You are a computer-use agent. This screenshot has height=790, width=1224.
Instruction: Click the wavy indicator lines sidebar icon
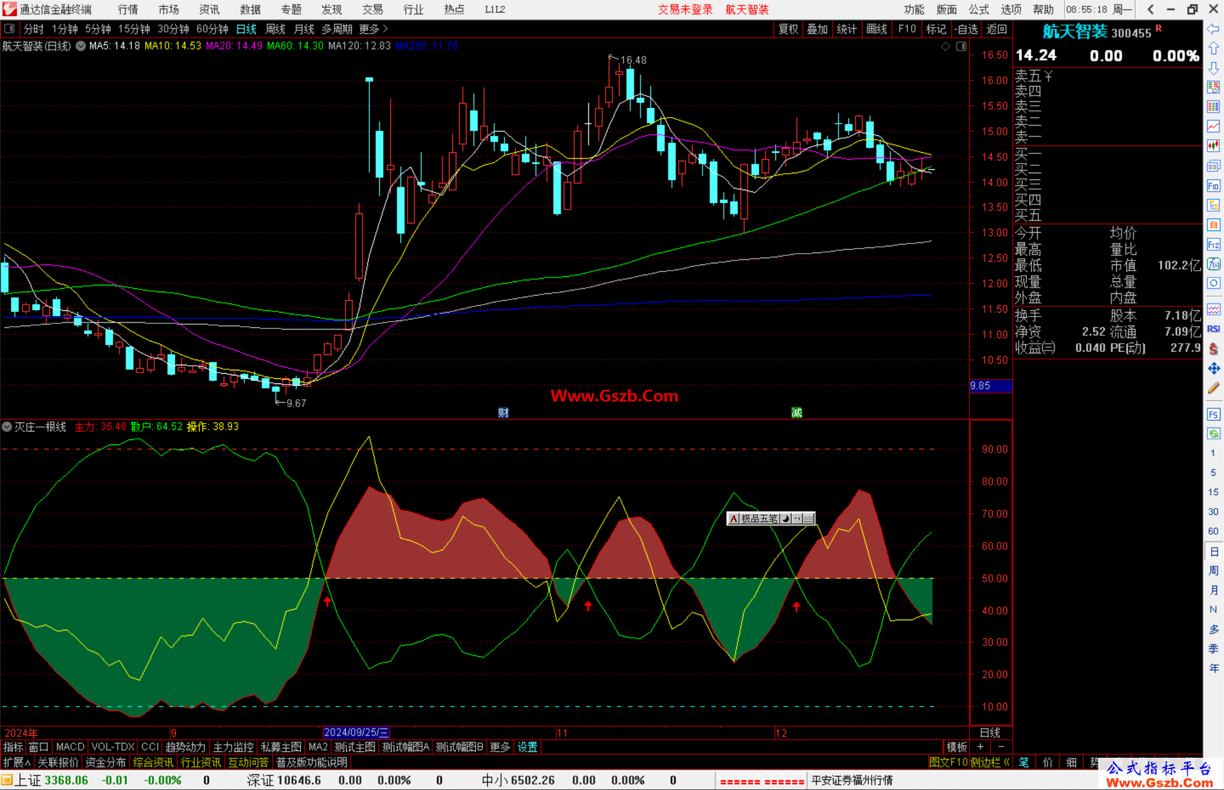pos(1213,309)
